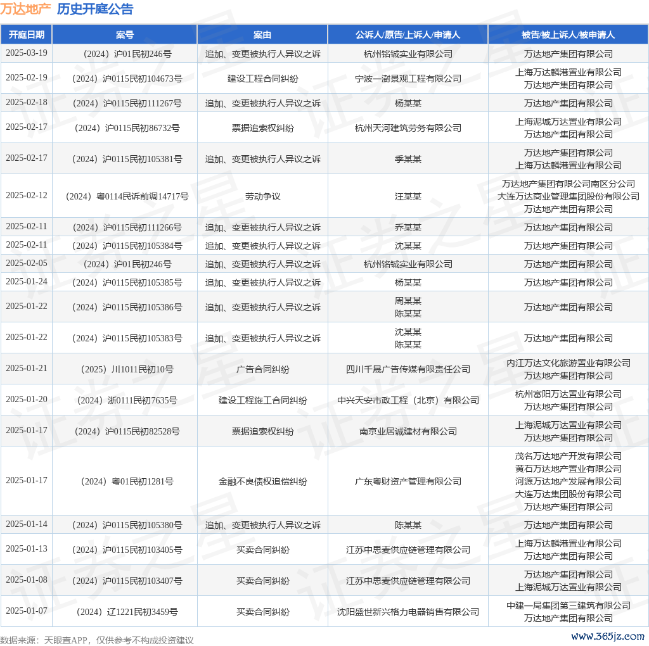Click defendant 万达地产集团有限公司南区分公司
Viewport: 649px width, 646px height.
(569, 184)
